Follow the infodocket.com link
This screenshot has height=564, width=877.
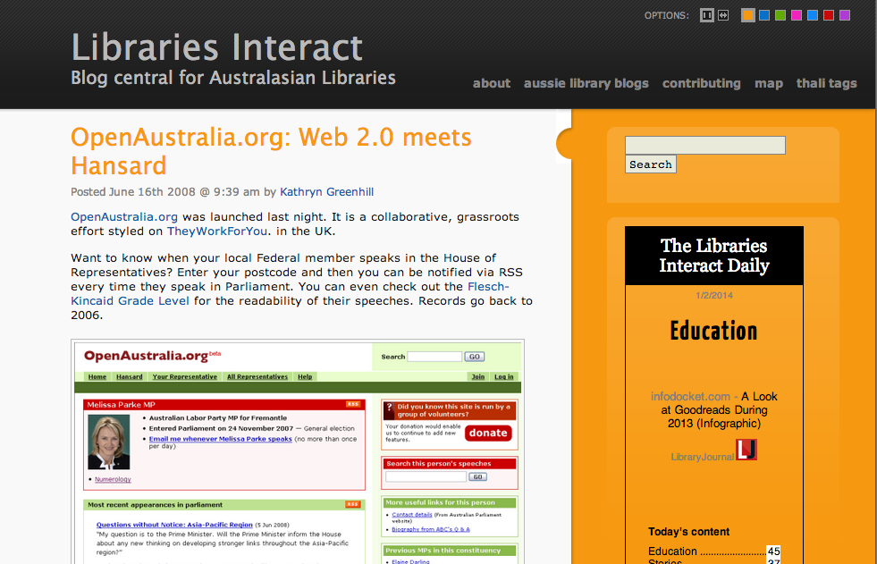point(690,396)
